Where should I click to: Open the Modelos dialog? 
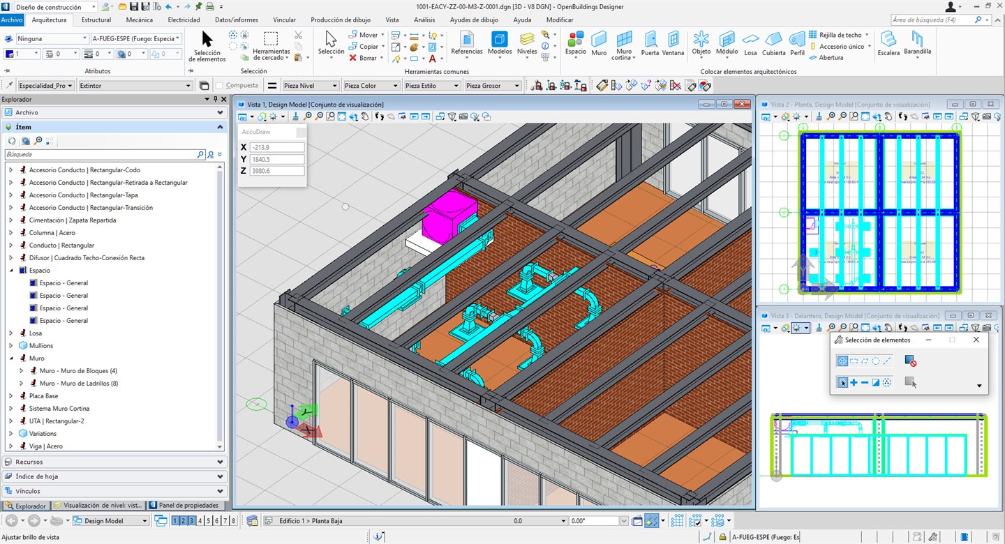(x=500, y=43)
